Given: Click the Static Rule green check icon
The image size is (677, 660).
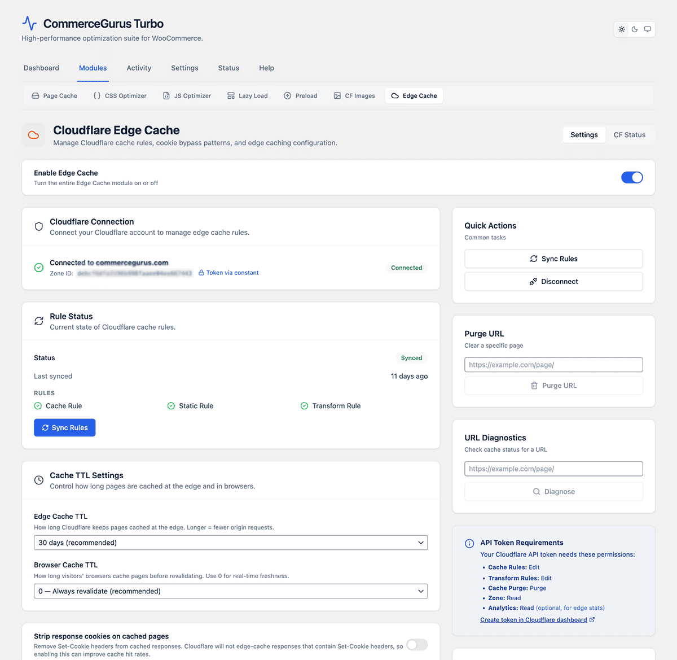Looking at the screenshot, I should pyautogui.click(x=171, y=406).
